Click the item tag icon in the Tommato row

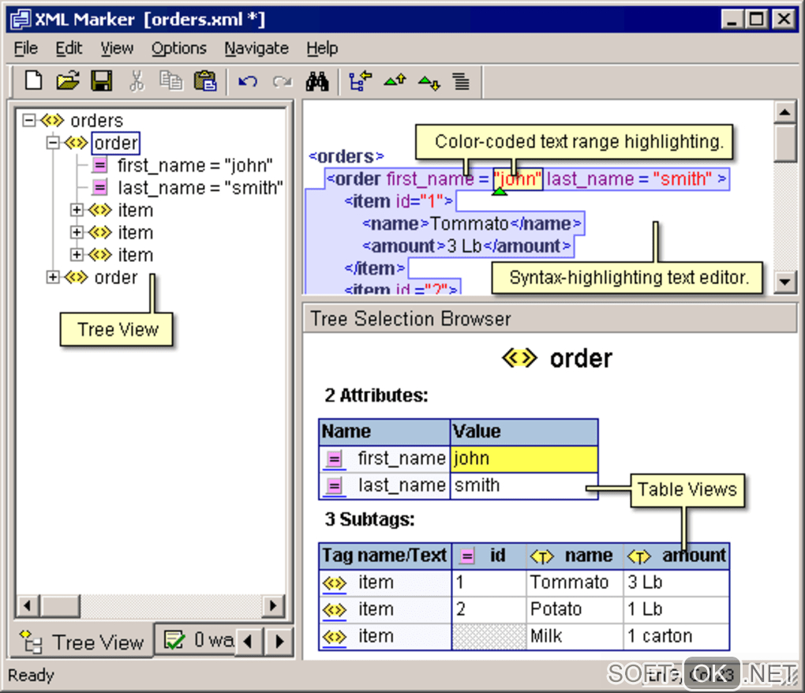pyautogui.click(x=334, y=582)
